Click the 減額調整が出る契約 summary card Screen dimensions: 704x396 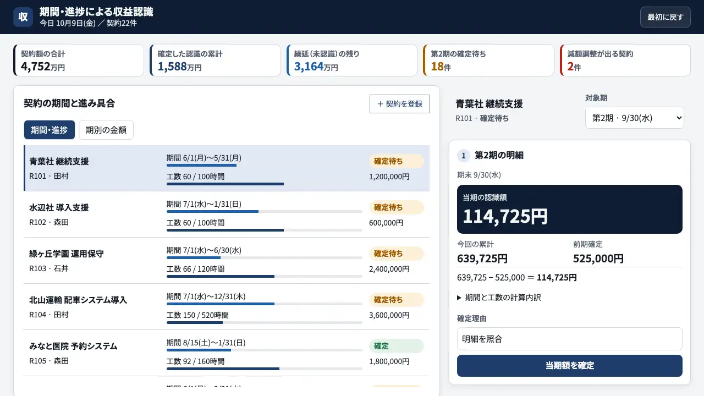(625, 61)
